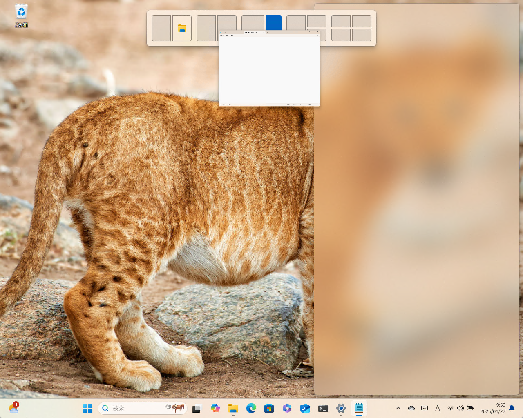Select the tall left zone of the three-zone layout
The image size is (523, 418).
tap(296, 22)
